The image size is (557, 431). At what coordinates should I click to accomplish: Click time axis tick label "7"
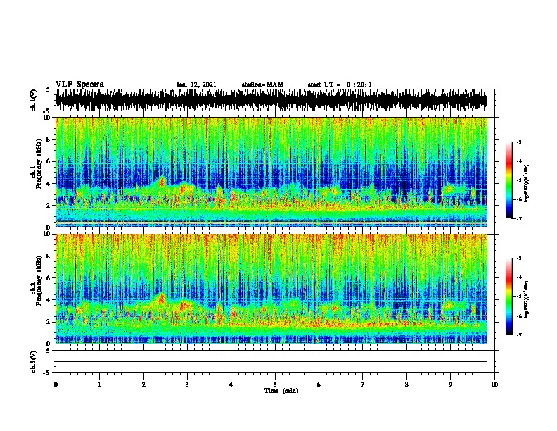coord(363,384)
